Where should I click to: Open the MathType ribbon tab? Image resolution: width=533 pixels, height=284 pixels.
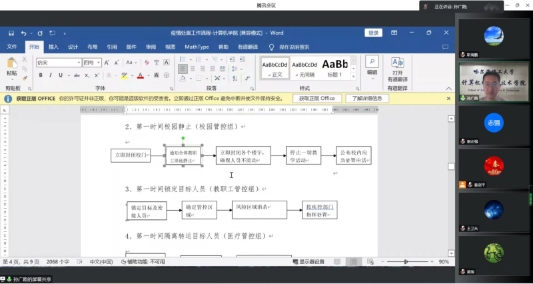point(197,47)
